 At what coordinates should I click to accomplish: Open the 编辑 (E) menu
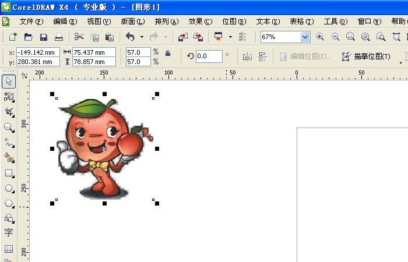65,22
